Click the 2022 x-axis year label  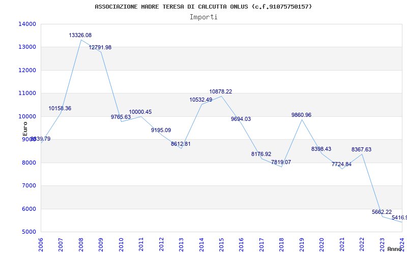(362, 245)
